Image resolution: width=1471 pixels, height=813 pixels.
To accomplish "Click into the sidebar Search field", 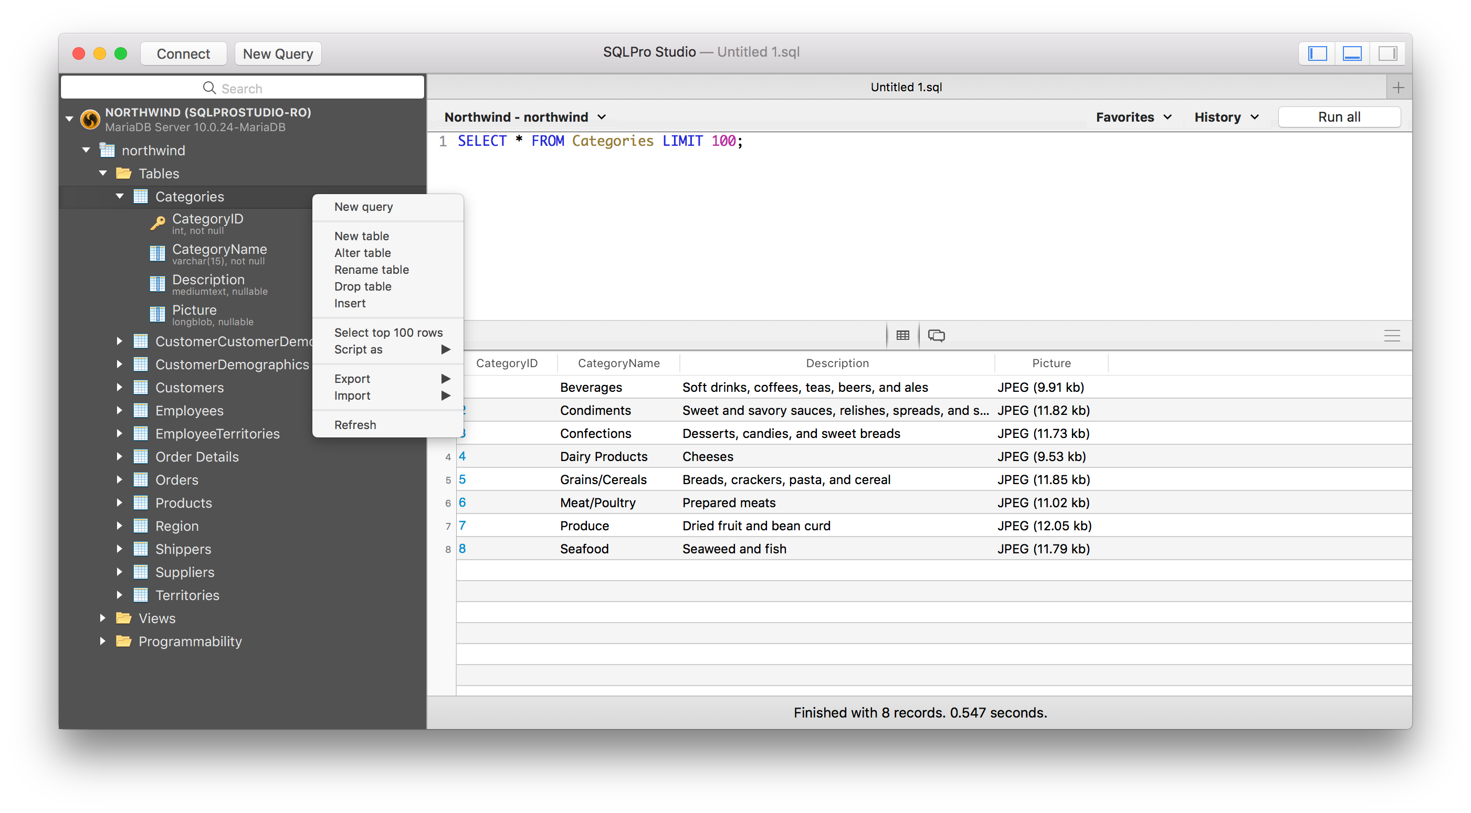I will [242, 88].
